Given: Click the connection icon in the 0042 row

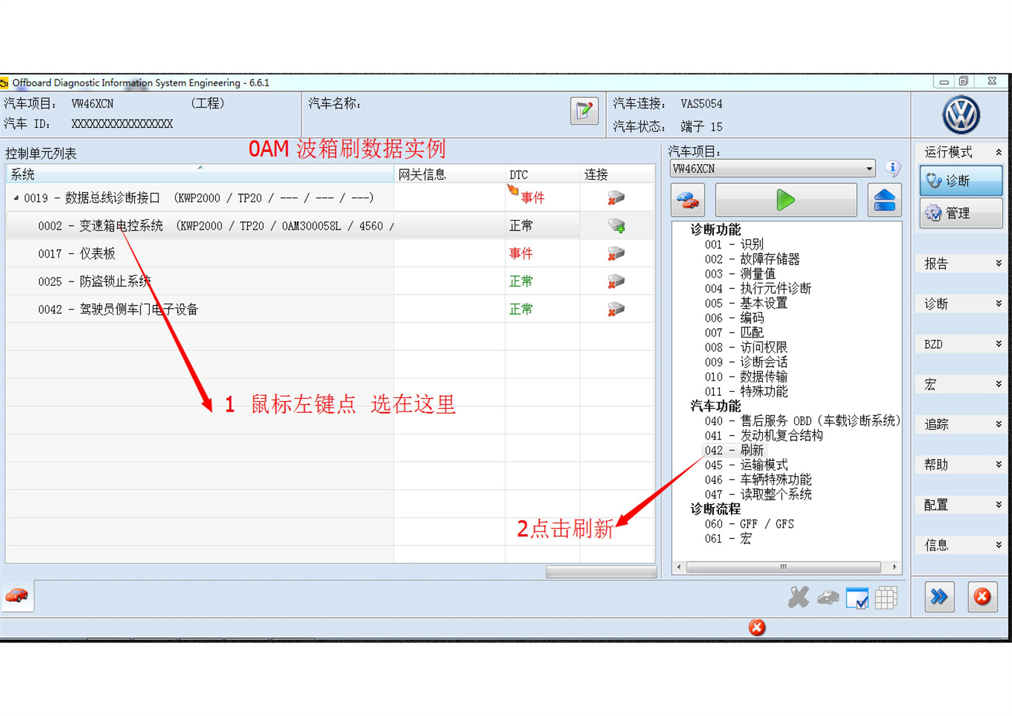Looking at the screenshot, I should click(616, 310).
